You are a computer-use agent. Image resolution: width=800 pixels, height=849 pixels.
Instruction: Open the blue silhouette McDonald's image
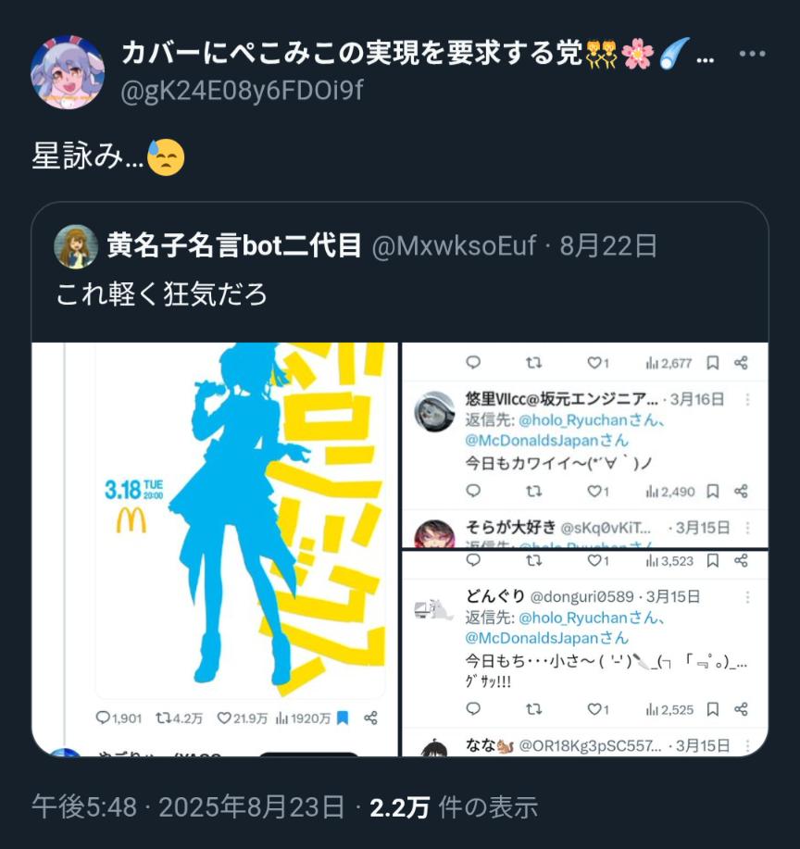(x=215, y=549)
